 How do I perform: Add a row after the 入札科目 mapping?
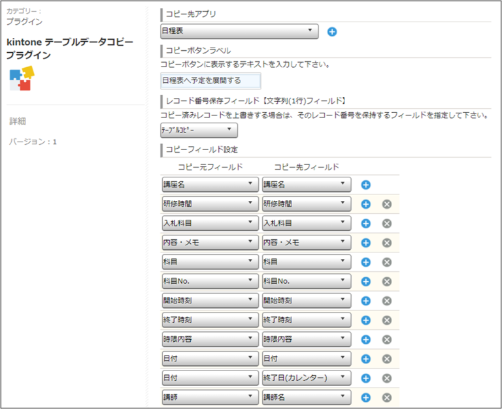pyautogui.click(x=366, y=223)
